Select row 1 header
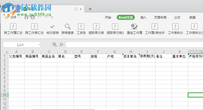The height and width of the screenshot is (110, 203). coord(5,56)
